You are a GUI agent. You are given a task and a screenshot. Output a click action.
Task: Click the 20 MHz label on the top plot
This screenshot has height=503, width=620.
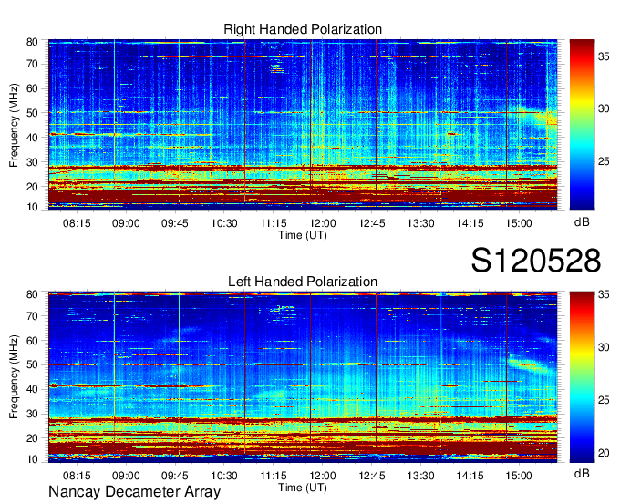pos(32,187)
